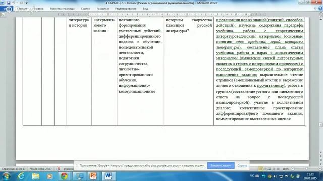Click the Select Browse Object button
The image size is (323, 181).
pos(321,160)
